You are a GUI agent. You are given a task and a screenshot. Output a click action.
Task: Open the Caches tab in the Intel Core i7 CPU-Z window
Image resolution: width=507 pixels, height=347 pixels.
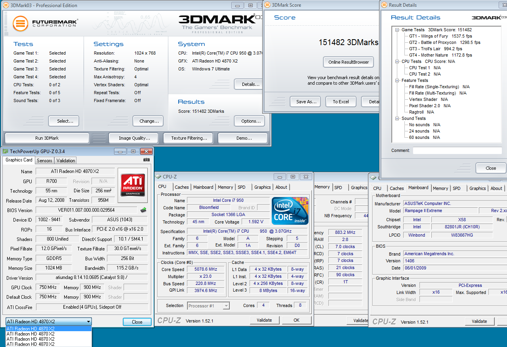pyautogui.click(x=182, y=187)
